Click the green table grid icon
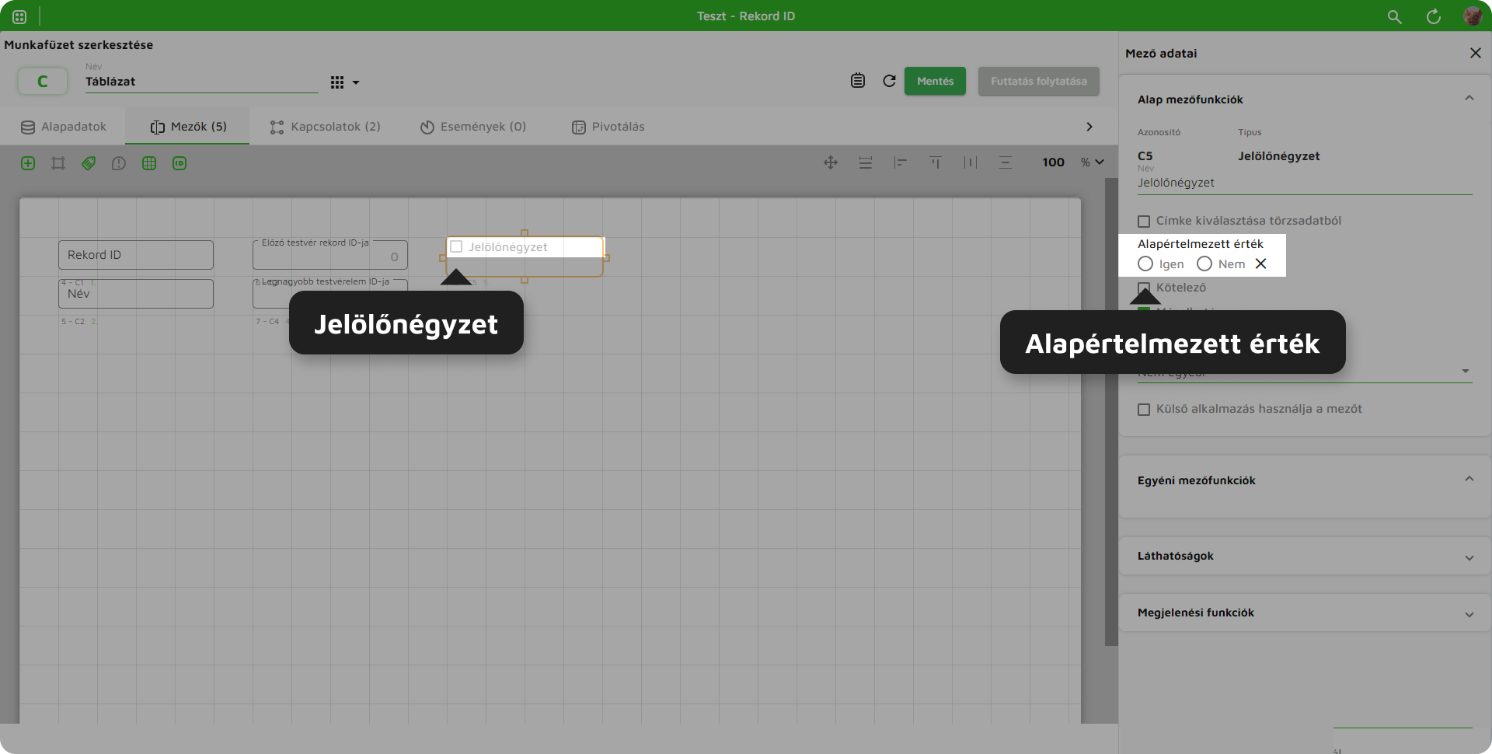This screenshot has height=754, width=1492. tap(149, 163)
